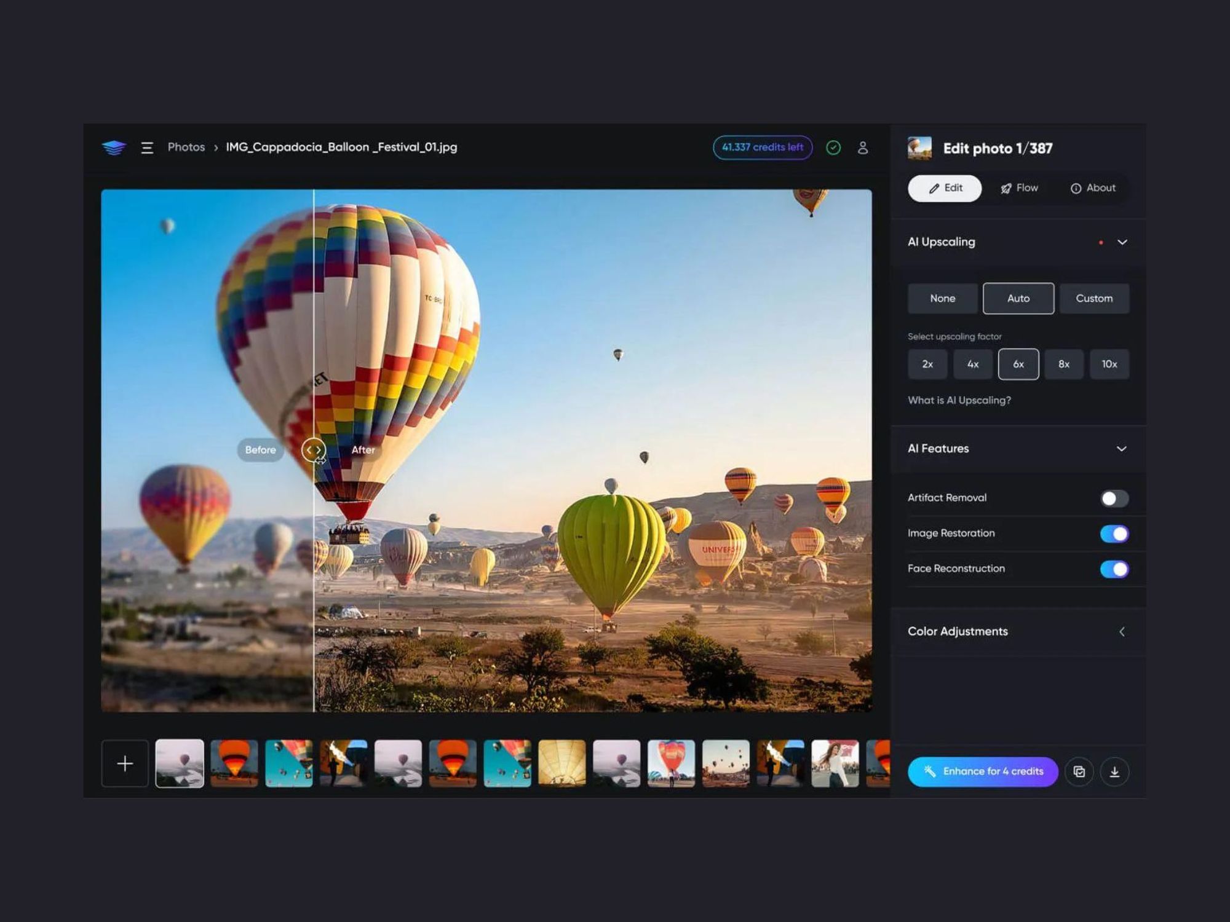Collapse the AI Features section chevron

1121,449
